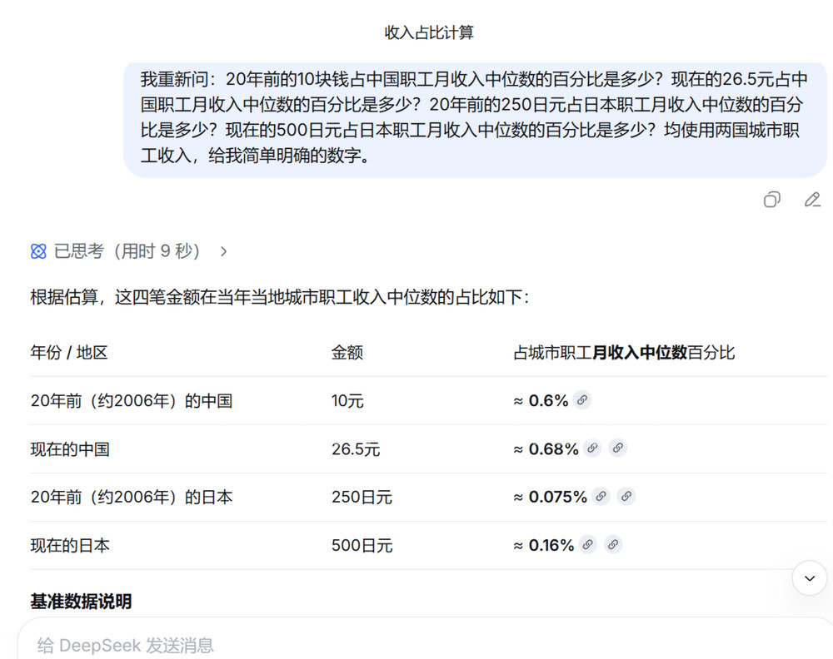Edit the user's question with pencil icon
Screen dimensions: 833x659
click(x=812, y=200)
